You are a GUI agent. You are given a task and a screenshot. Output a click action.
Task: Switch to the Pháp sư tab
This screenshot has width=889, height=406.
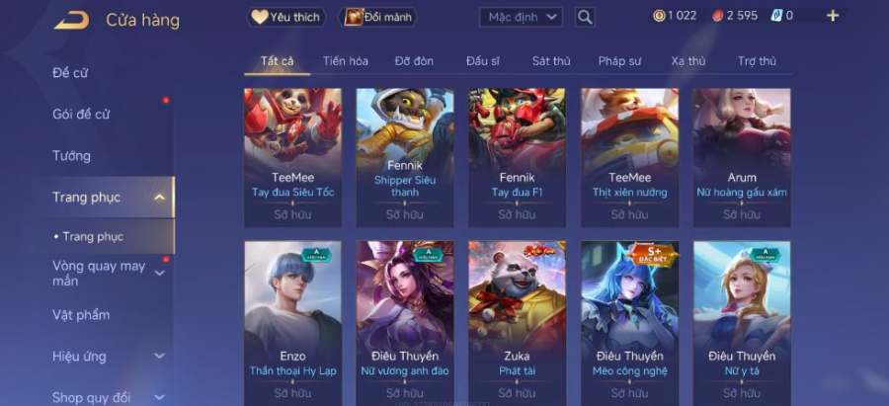[619, 61]
